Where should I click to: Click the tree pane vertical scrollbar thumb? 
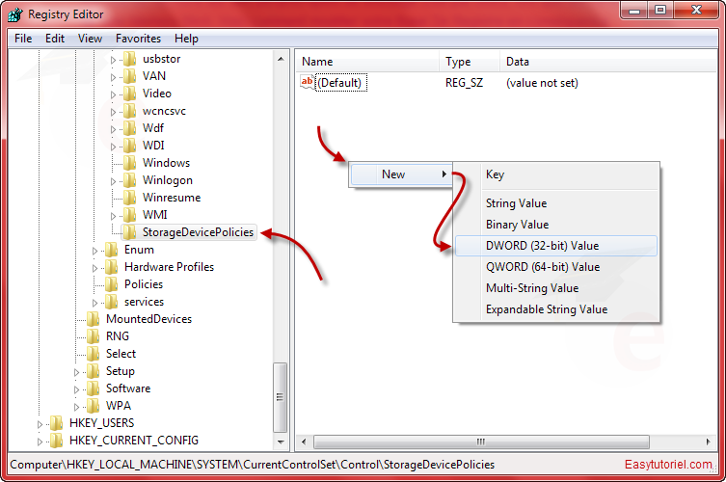[281, 397]
